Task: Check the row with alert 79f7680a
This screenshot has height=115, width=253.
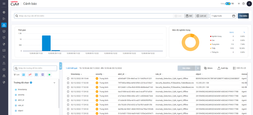Action: [68, 83]
